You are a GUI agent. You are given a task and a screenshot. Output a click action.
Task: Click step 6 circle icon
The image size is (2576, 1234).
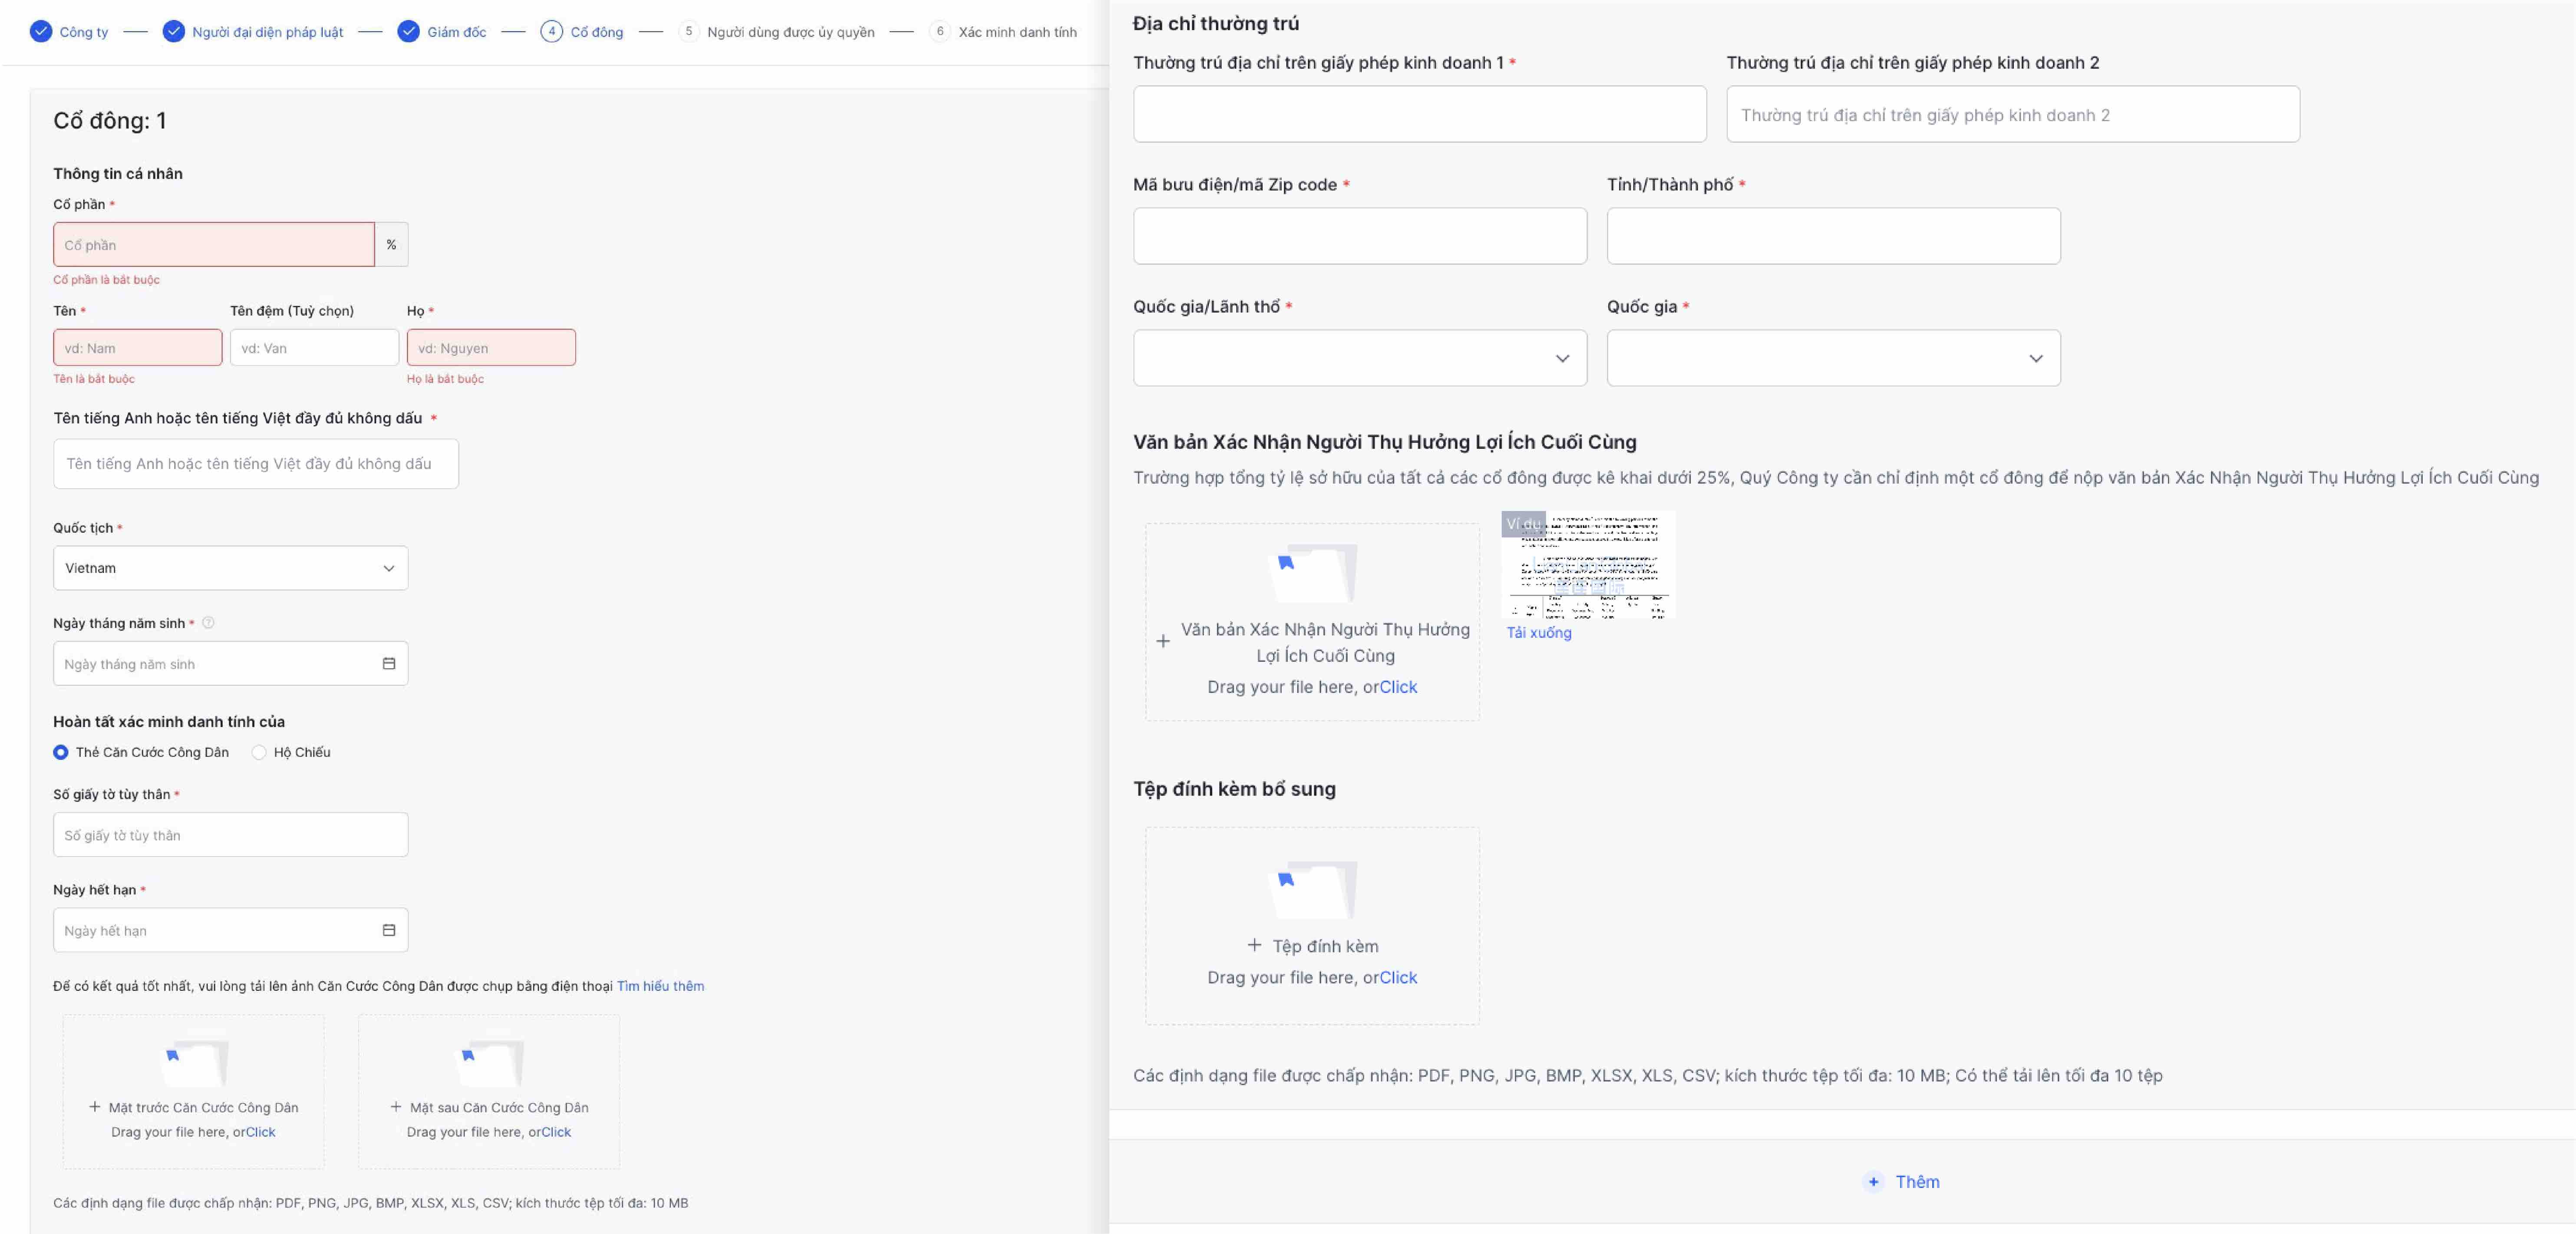(940, 31)
